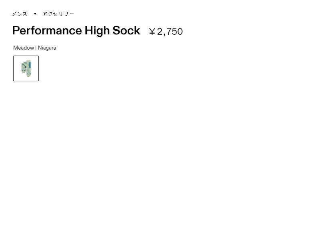Select the Meadow Niagara sock color swatch
Image resolution: width=320 pixels, height=240 pixels.
pos(26,68)
